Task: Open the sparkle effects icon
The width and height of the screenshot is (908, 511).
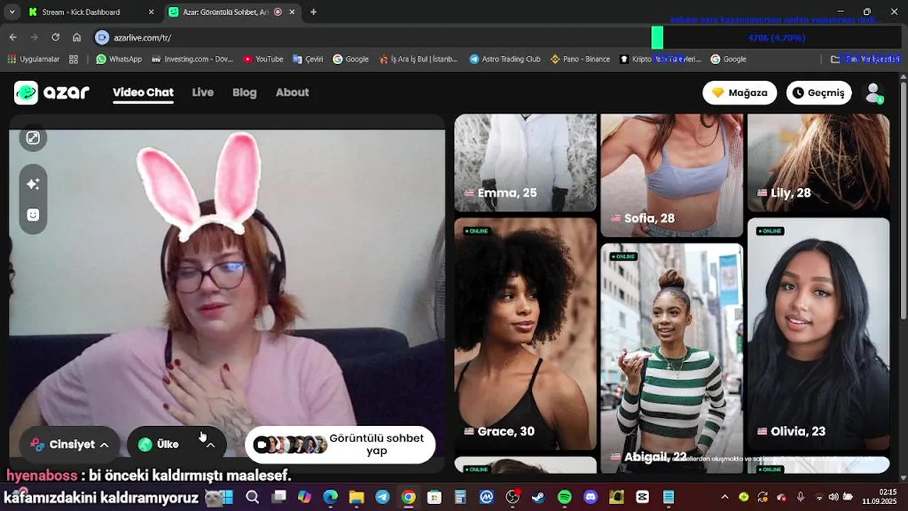Action: tap(33, 184)
